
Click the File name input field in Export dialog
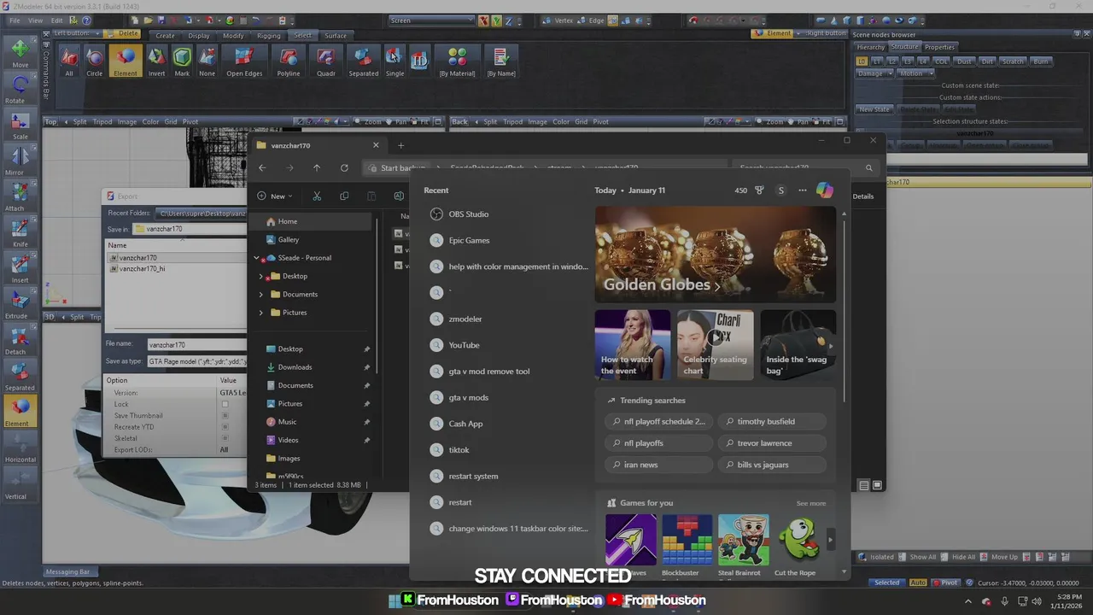[x=196, y=344]
